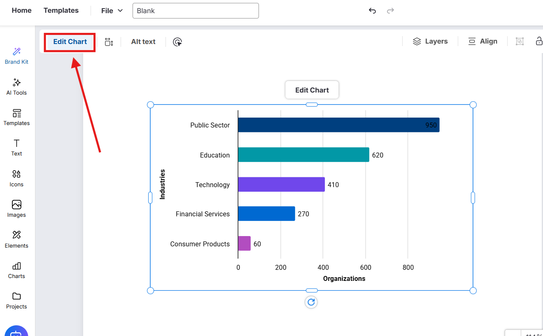The height and width of the screenshot is (336, 543).
Task: Click the undo arrow
Action: [x=372, y=11]
